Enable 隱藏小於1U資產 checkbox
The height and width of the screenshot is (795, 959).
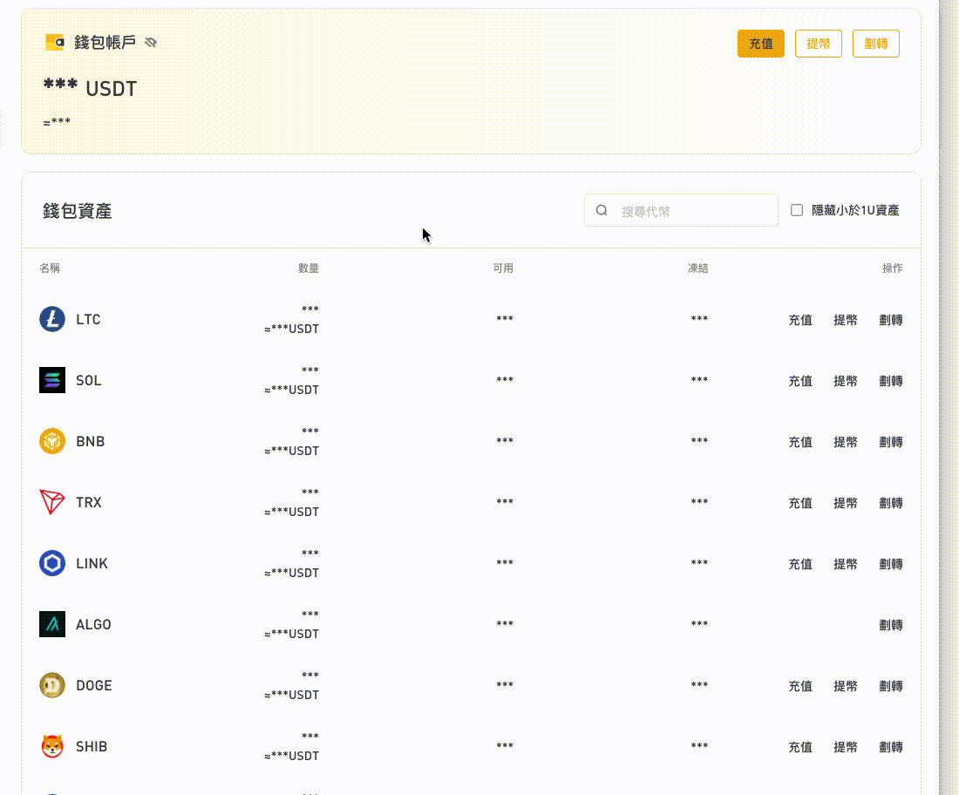[x=797, y=210]
